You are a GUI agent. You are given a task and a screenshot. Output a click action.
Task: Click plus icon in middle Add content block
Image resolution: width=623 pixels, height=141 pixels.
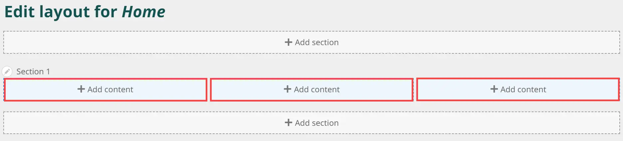point(287,89)
